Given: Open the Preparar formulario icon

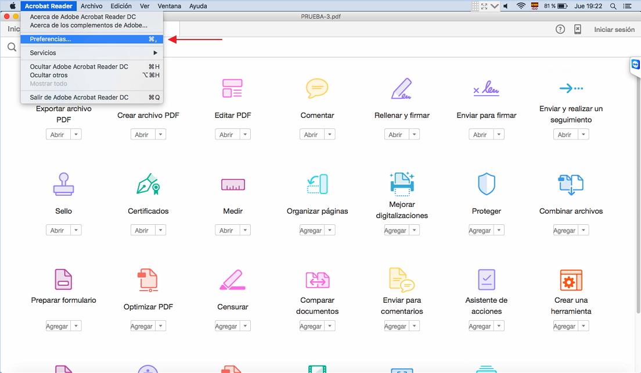Looking at the screenshot, I should tap(63, 279).
